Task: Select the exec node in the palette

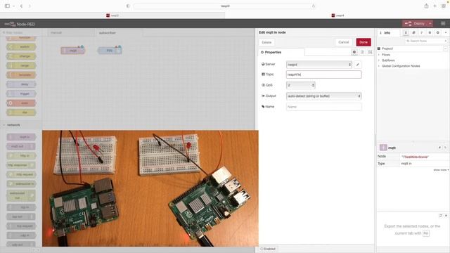Action: coord(22,103)
